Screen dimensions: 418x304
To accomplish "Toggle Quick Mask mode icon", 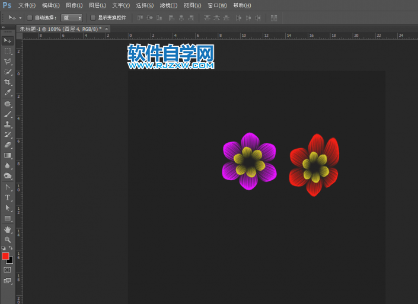I will tap(8, 270).
